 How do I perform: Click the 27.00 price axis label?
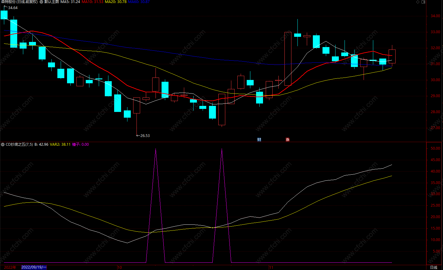(x=435, y=128)
